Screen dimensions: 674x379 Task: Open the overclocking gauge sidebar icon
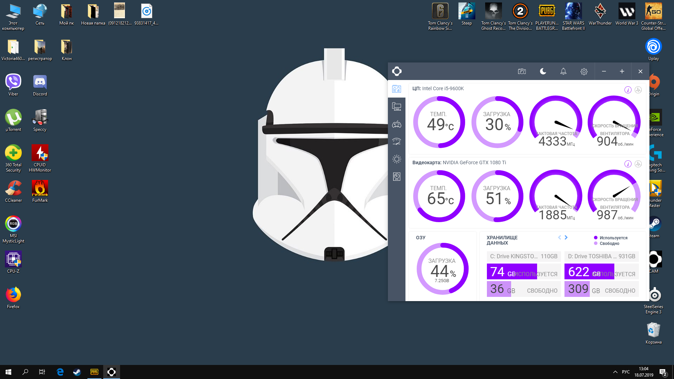click(x=397, y=141)
